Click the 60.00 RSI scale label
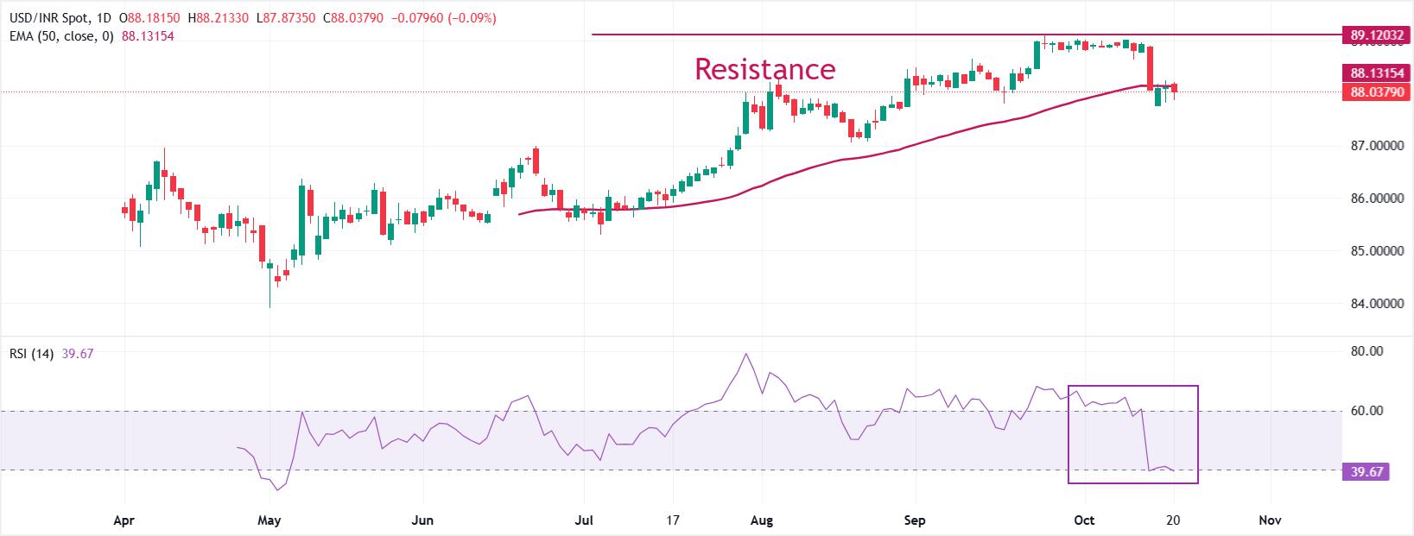Screen dimensions: 1414x536 tap(1369, 411)
